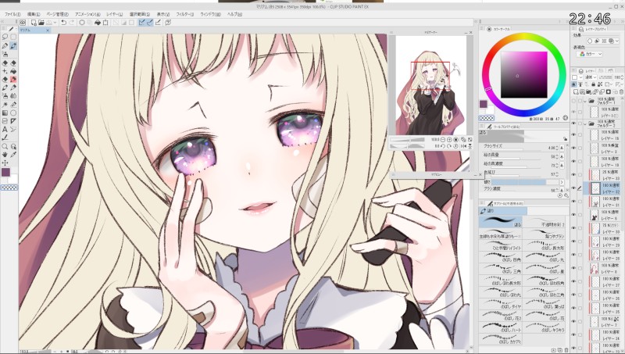Select the Eyedropper tool

pyautogui.click(x=13, y=154)
